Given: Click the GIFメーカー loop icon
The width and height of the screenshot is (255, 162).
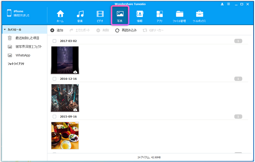Looking at the screenshot, I should [145, 30].
